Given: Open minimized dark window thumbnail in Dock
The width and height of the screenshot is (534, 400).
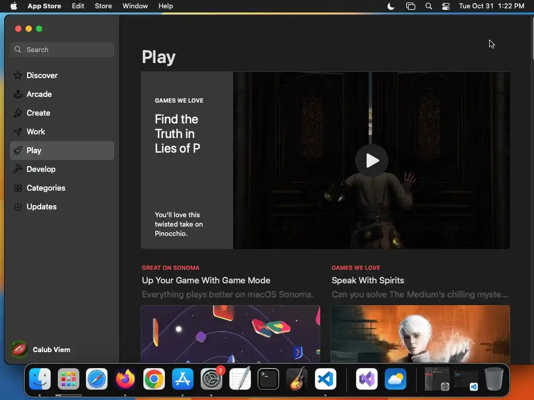Looking at the screenshot, I should [x=438, y=379].
